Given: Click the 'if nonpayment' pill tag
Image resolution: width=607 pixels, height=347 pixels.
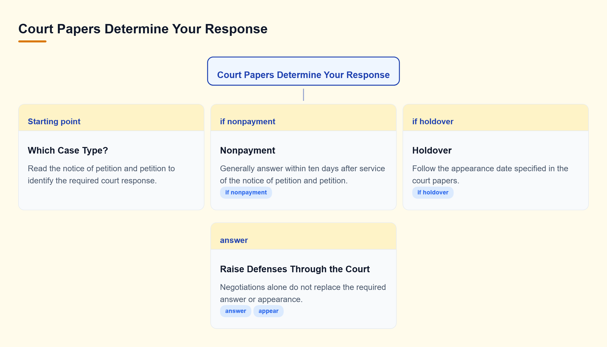Looking at the screenshot, I should pyautogui.click(x=246, y=192).
